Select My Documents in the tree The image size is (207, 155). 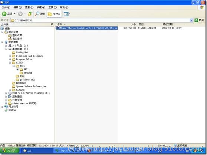tap(13, 32)
